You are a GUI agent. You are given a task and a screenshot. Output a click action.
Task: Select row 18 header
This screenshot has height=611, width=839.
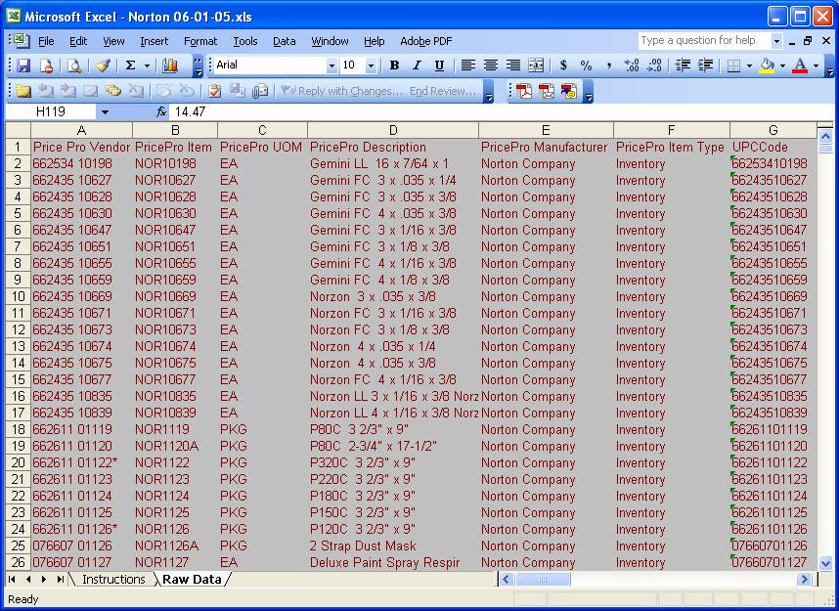point(18,429)
